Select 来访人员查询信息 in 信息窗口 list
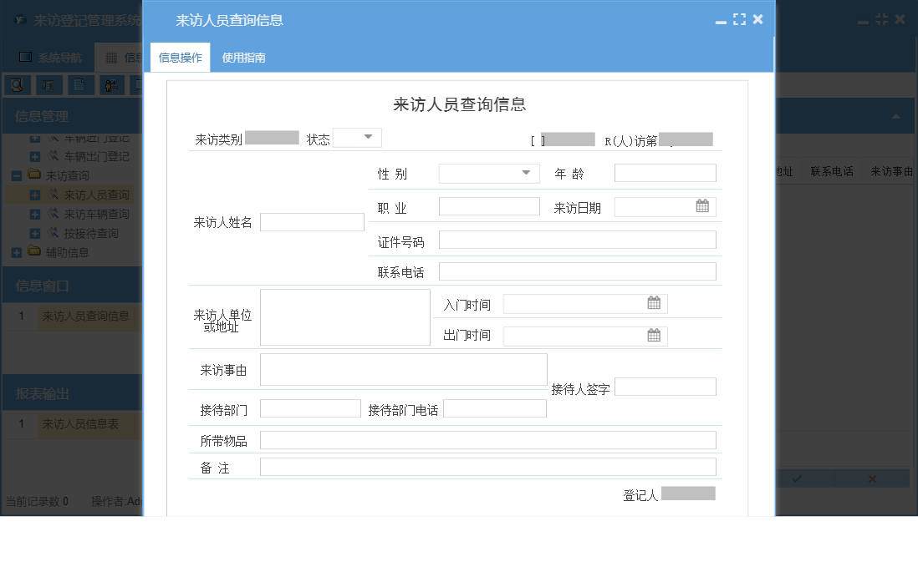 [x=84, y=316]
